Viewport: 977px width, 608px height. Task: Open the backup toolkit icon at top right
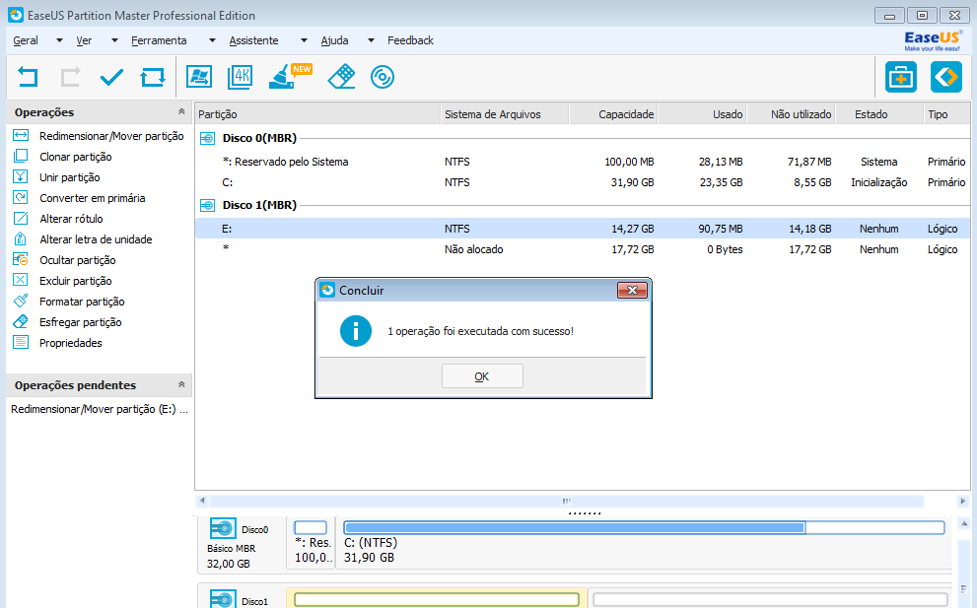[x=901, y=77]
